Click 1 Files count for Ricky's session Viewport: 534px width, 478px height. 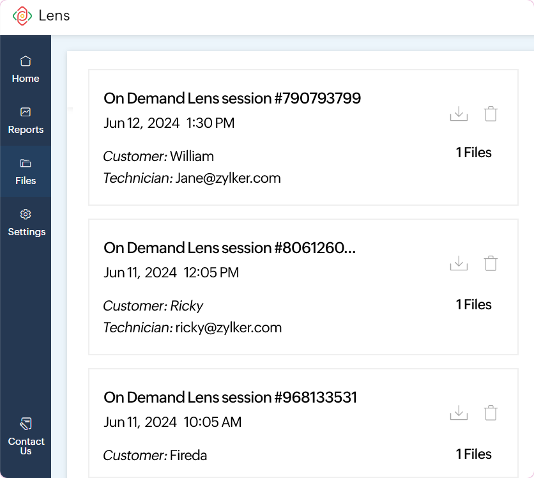tap(473, 305)
